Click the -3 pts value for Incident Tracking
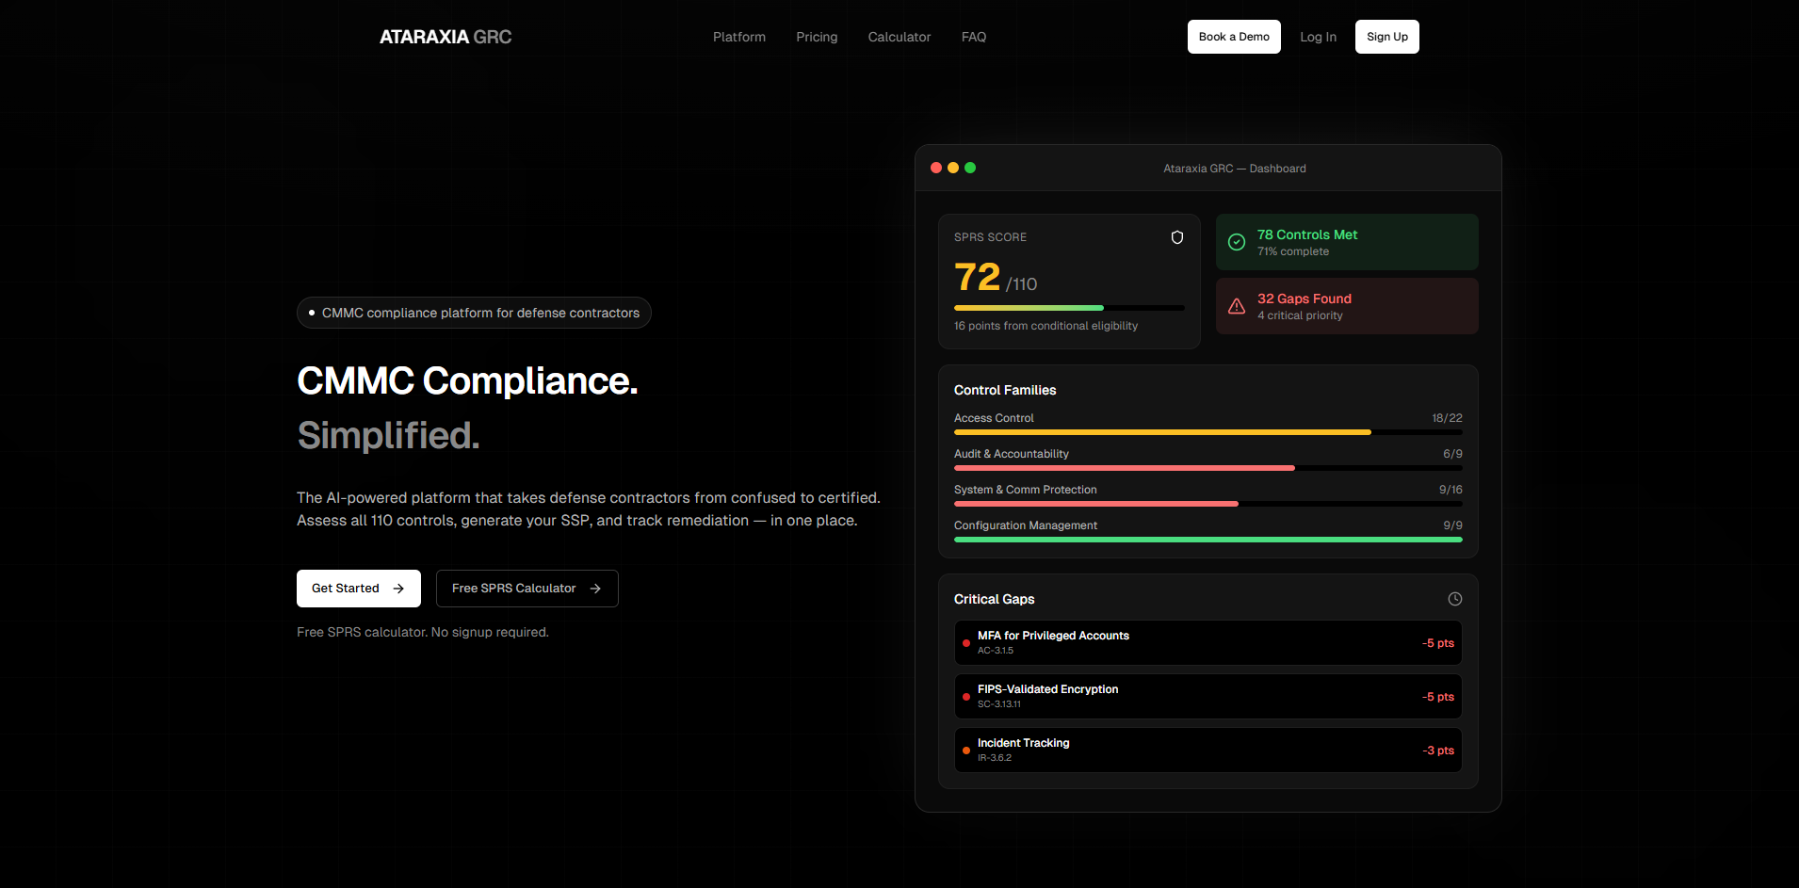Screen dimensions: 1799x888 coord(1438,751)
